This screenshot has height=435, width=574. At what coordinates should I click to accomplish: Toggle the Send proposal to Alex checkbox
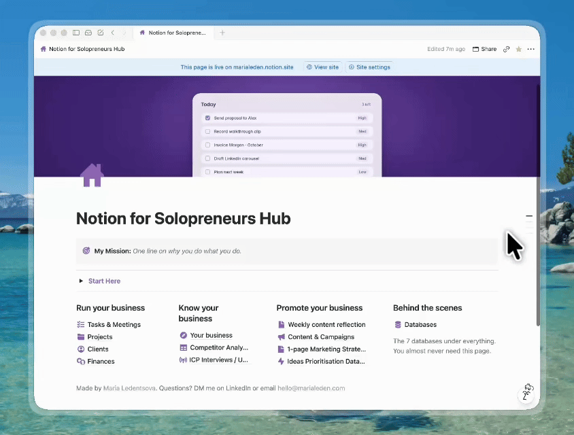pos(207,118)
